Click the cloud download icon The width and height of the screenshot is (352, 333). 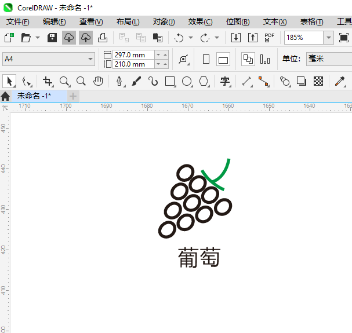(69, 38)
